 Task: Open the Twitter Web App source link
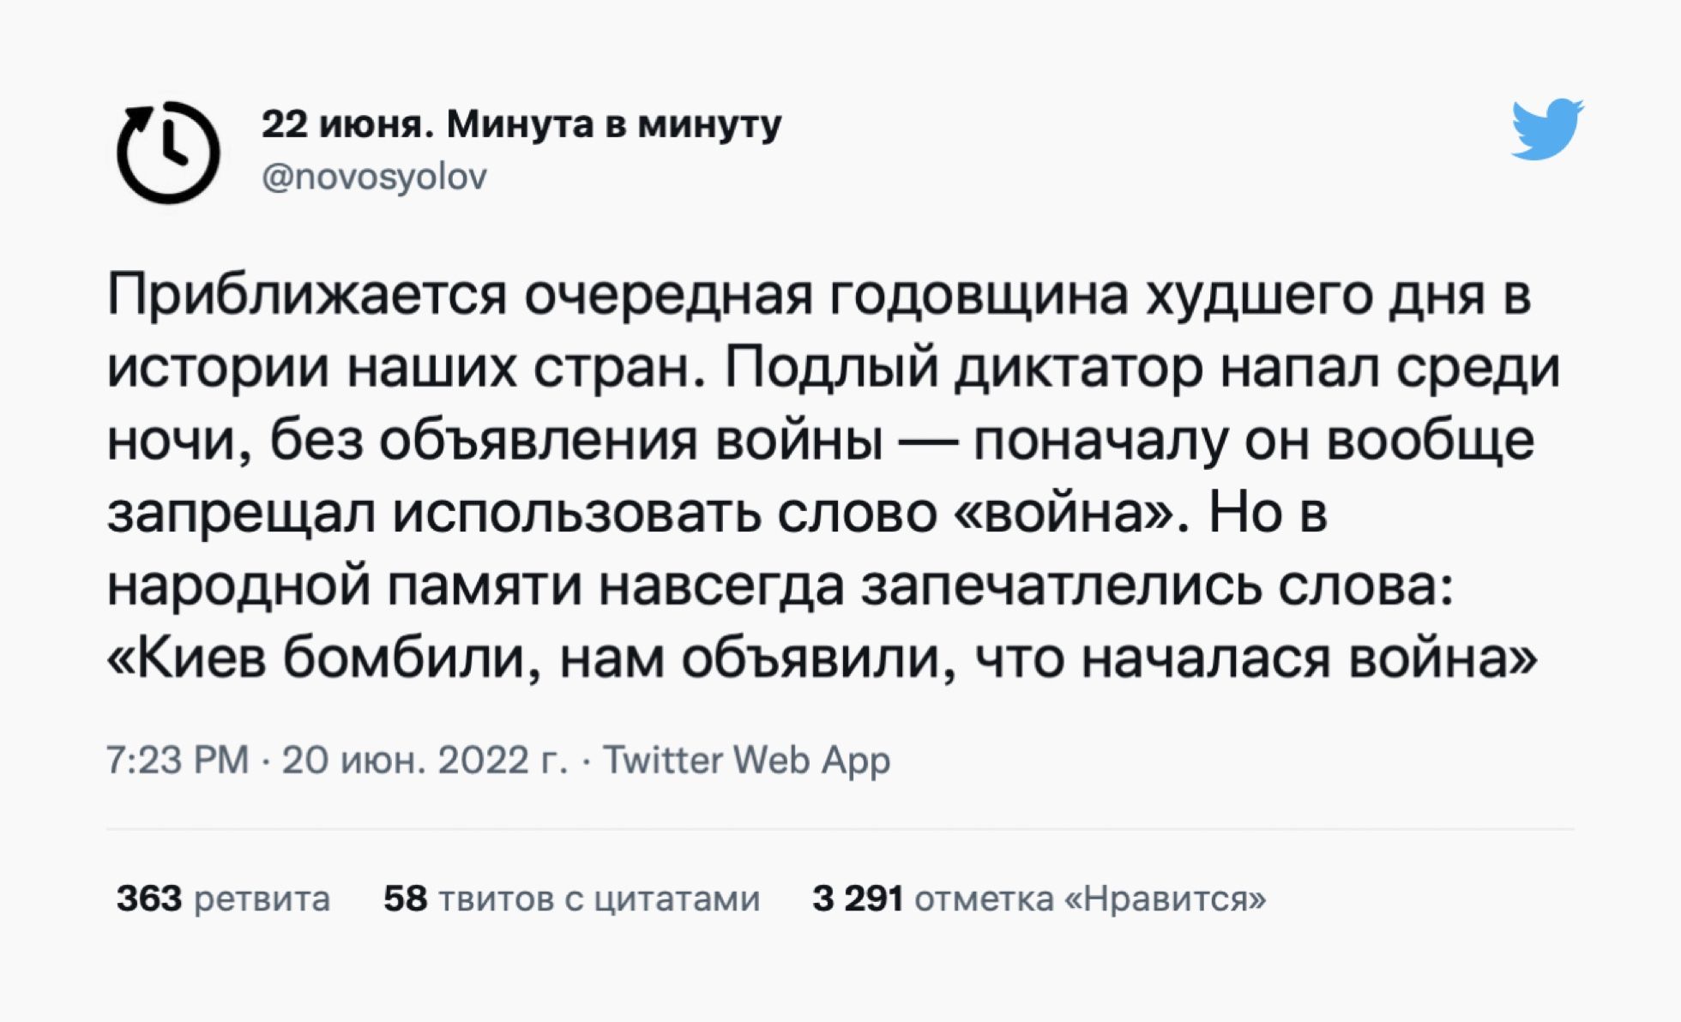pyautogui.click(x=746, y=760)
